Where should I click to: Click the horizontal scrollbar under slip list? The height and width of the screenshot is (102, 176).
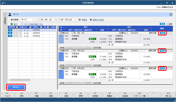pyautogui.click(x=20, y=80)
